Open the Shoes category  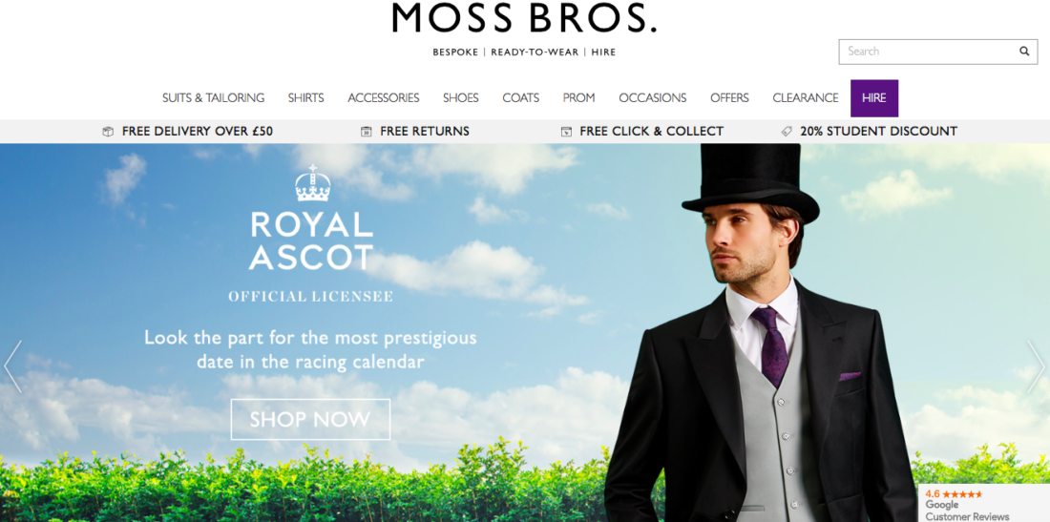coord(461,98)
